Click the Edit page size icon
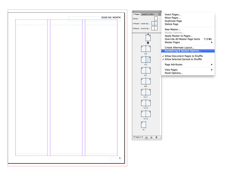Screen dimensions: 226x176 [146, 137]
